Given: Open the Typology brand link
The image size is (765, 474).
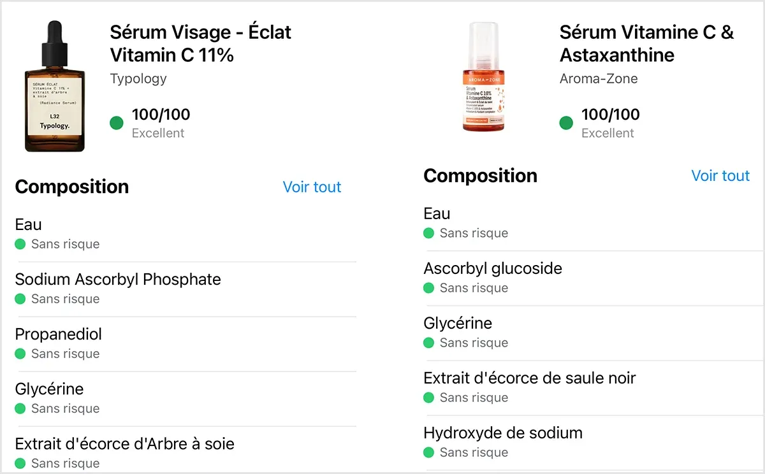Looking at the screenshot, I should (x=138, y=79).
